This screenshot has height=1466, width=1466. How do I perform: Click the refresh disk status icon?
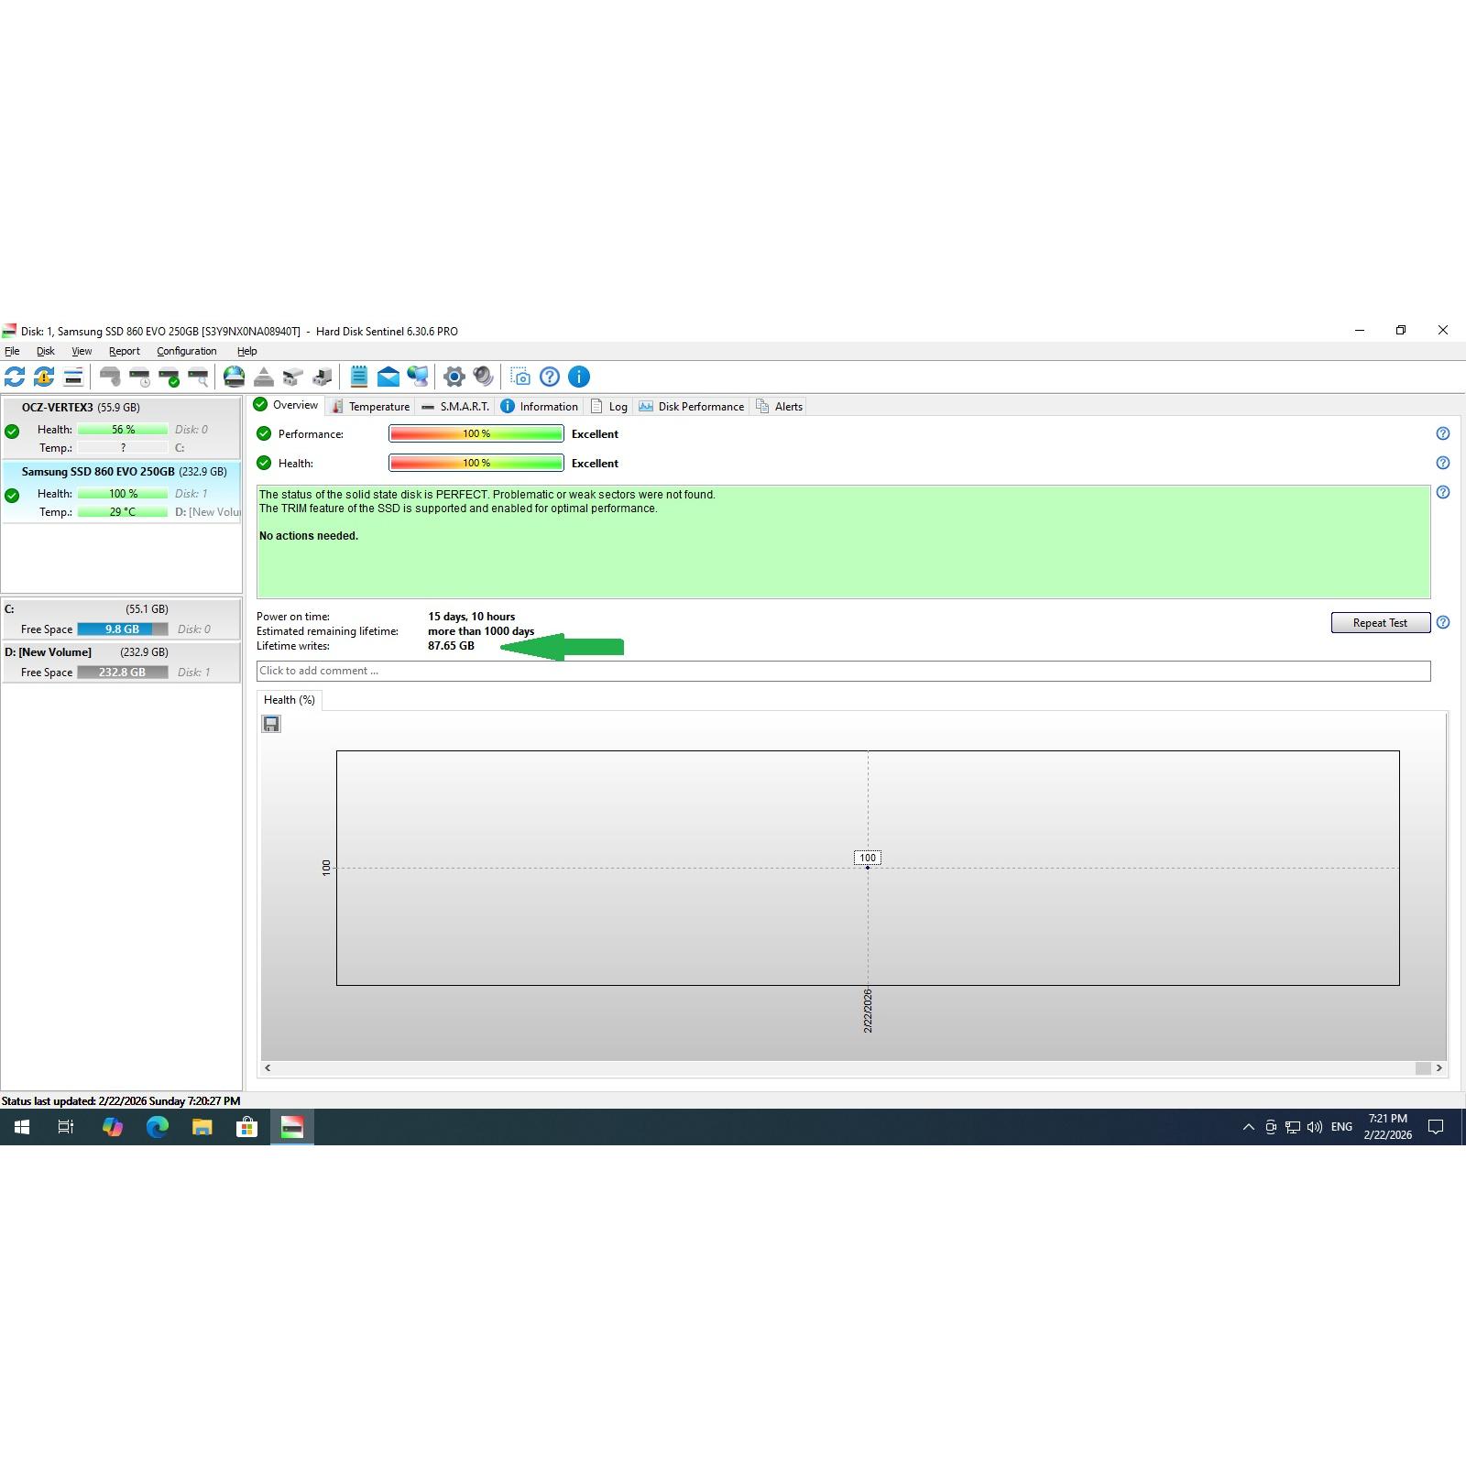pos(15,377)
